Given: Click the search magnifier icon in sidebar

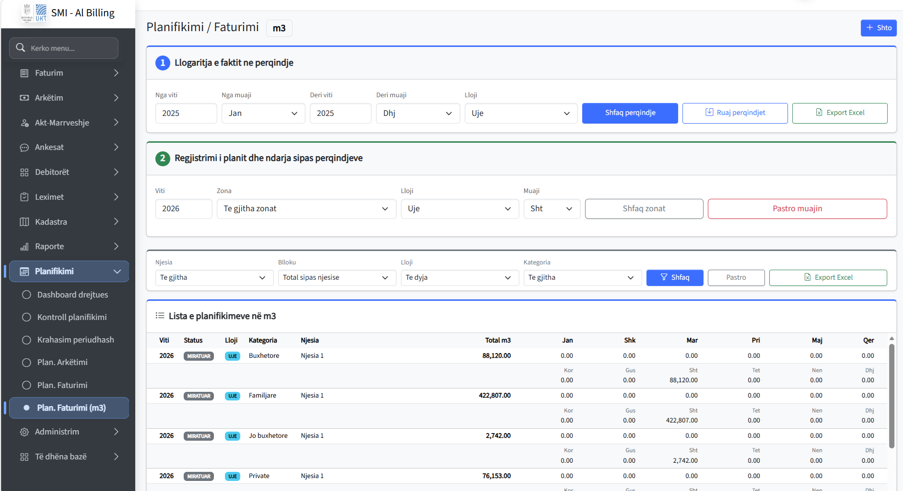Looking at the screenshot, I should (x=21, y=48).
